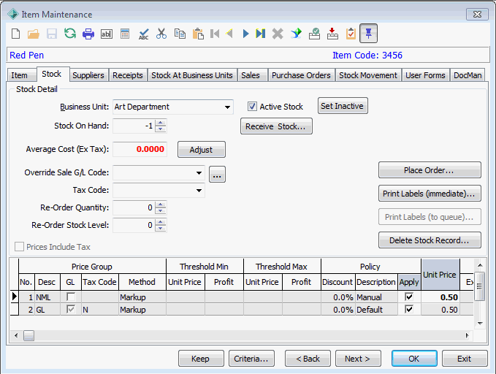Click the horizontal scrollbar thumb of price grid
496x374 pixels.
click(x=28, y=335)
